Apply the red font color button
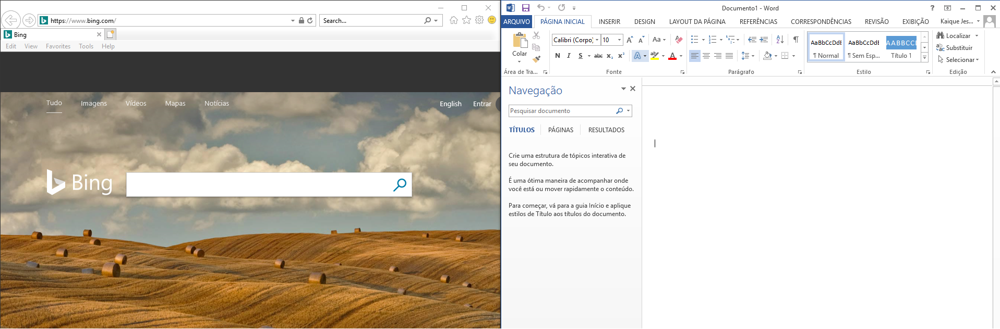Image resolution: width=1000 pixels, height=329 pixels. 672,56
